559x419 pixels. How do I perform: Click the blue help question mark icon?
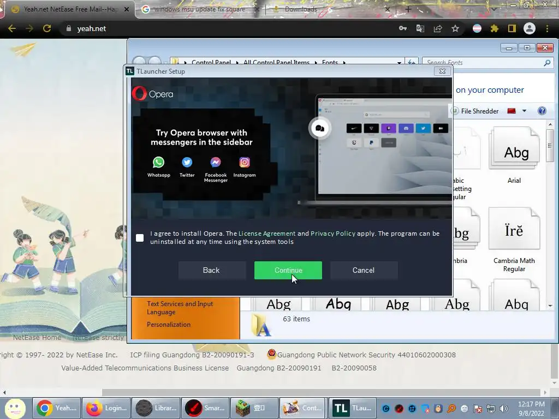click(x=542, y=111)
